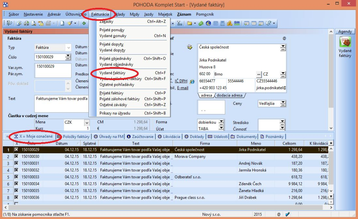The width and height of the screenshot is (358, 219).
Task: Click the help pointer question mark icon
Action: pos(268,23)
